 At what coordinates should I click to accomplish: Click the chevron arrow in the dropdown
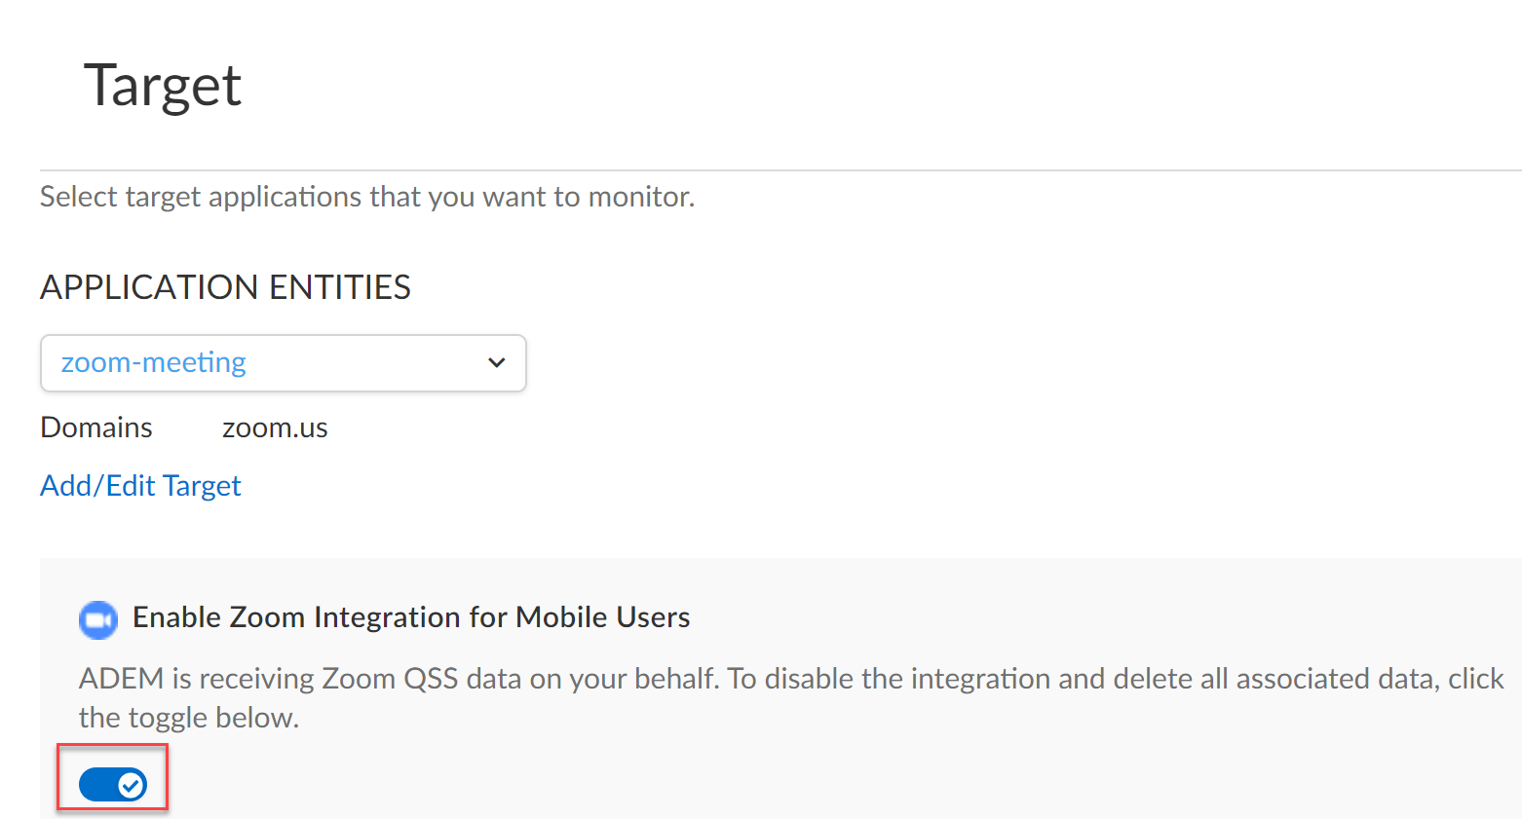[x=496, y=363]
